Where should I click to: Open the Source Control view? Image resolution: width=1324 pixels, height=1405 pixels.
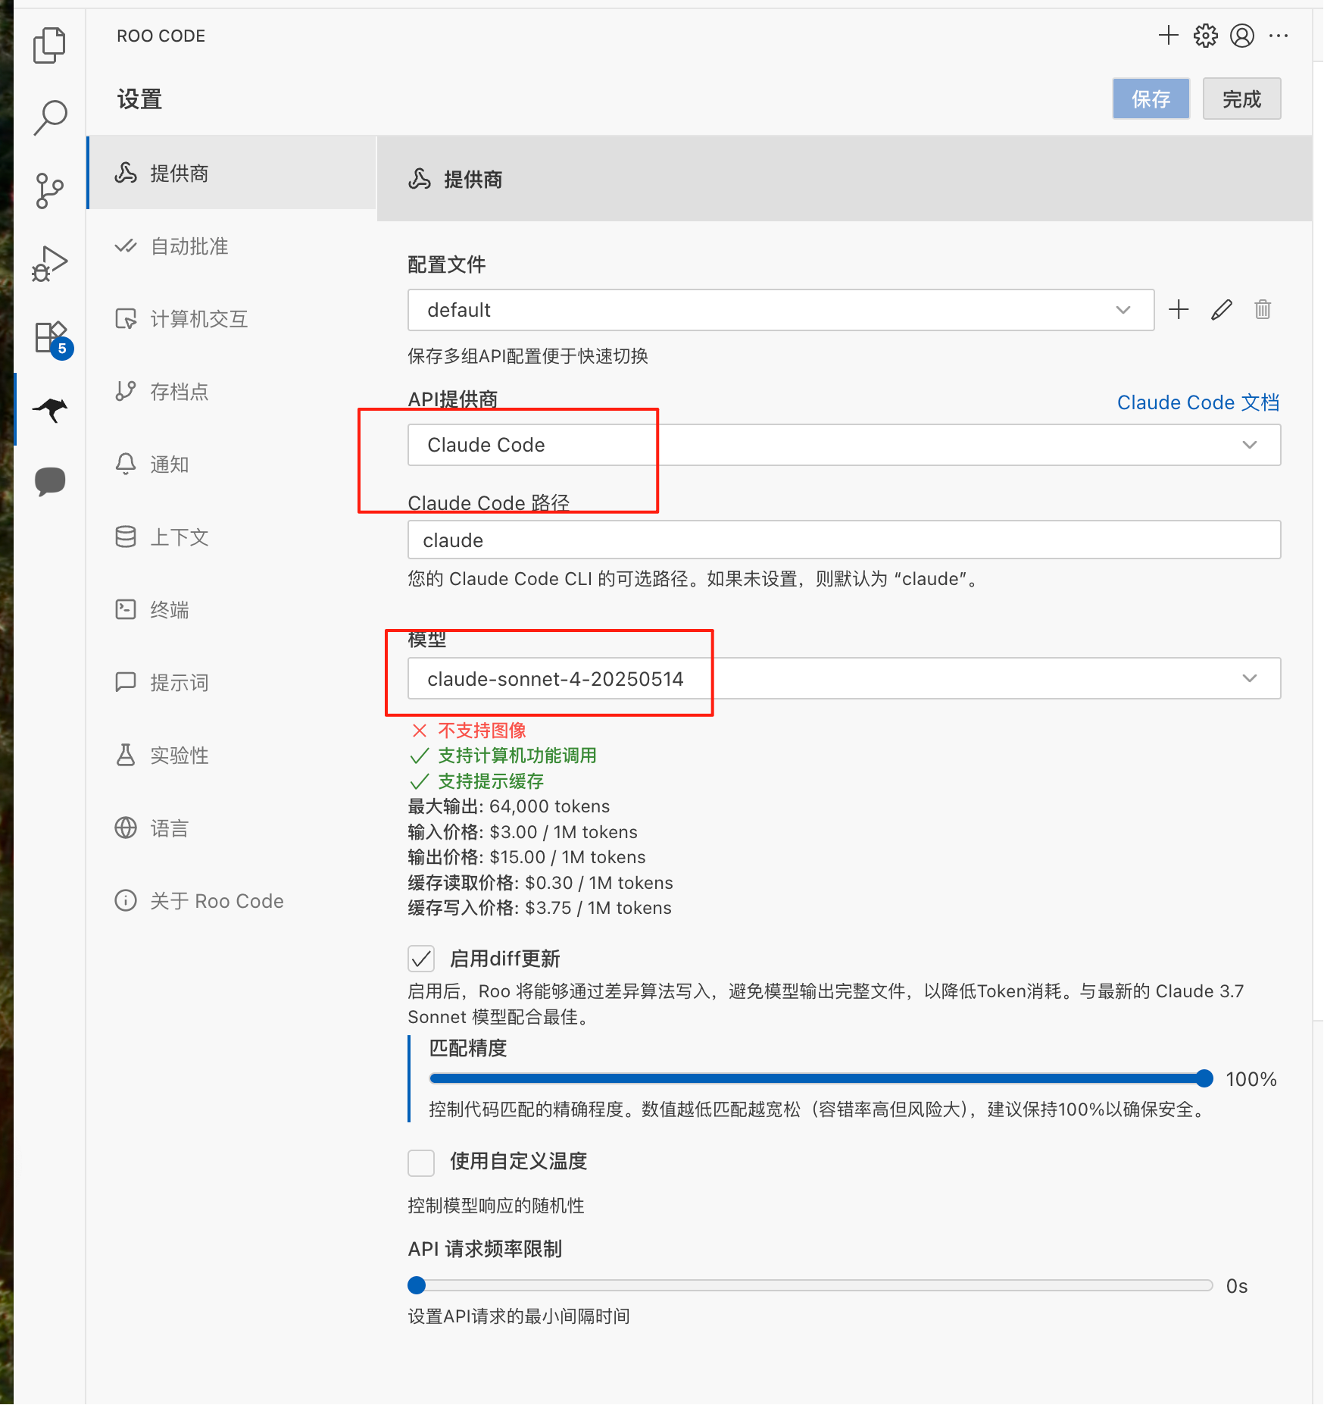(49, 191)
